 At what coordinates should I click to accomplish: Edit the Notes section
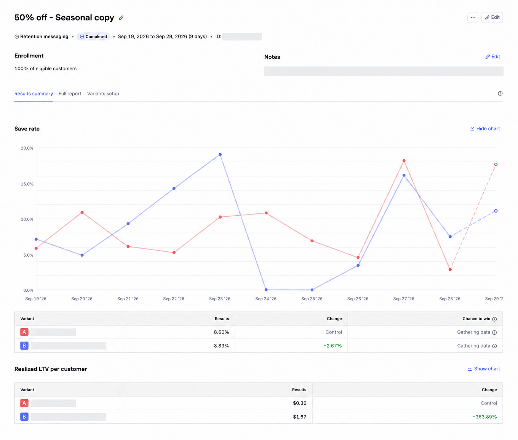coord(492,57)
